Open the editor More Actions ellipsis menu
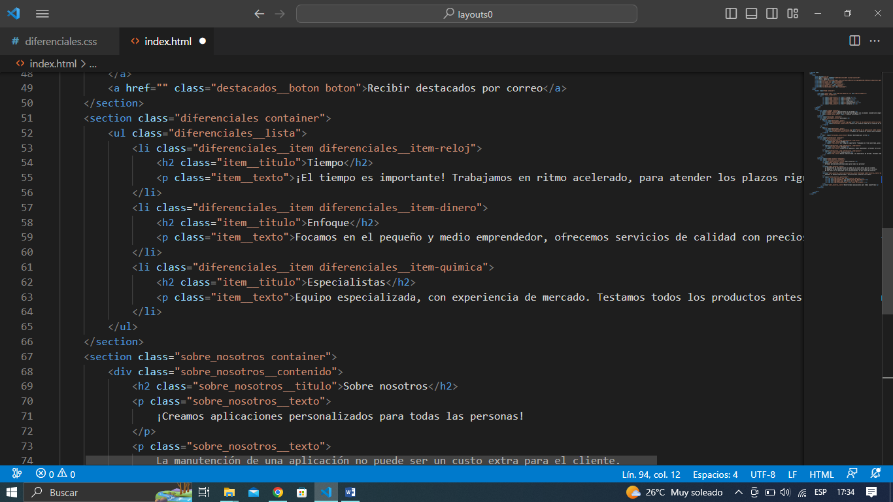The height and width of the screenshot is (502, 893). click(875, 41)
